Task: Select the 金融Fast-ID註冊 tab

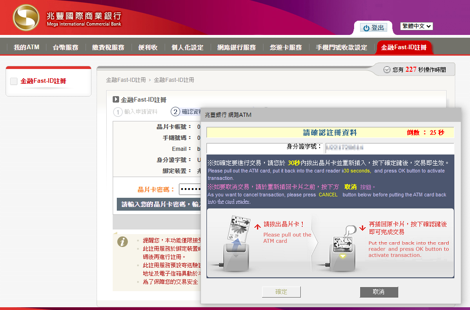Action: pos(404,47)
